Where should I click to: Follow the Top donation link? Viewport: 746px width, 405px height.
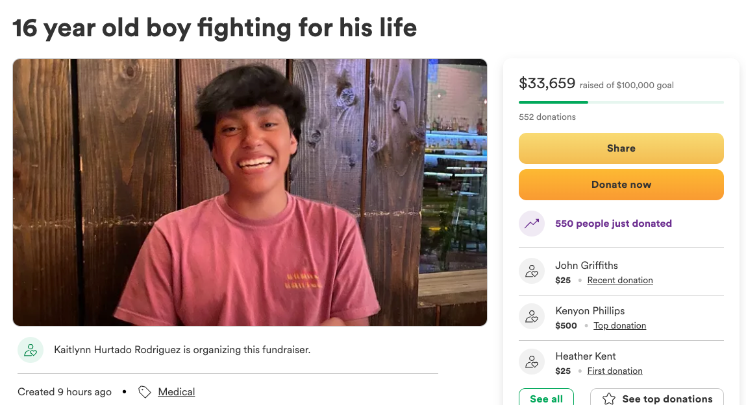619,326
